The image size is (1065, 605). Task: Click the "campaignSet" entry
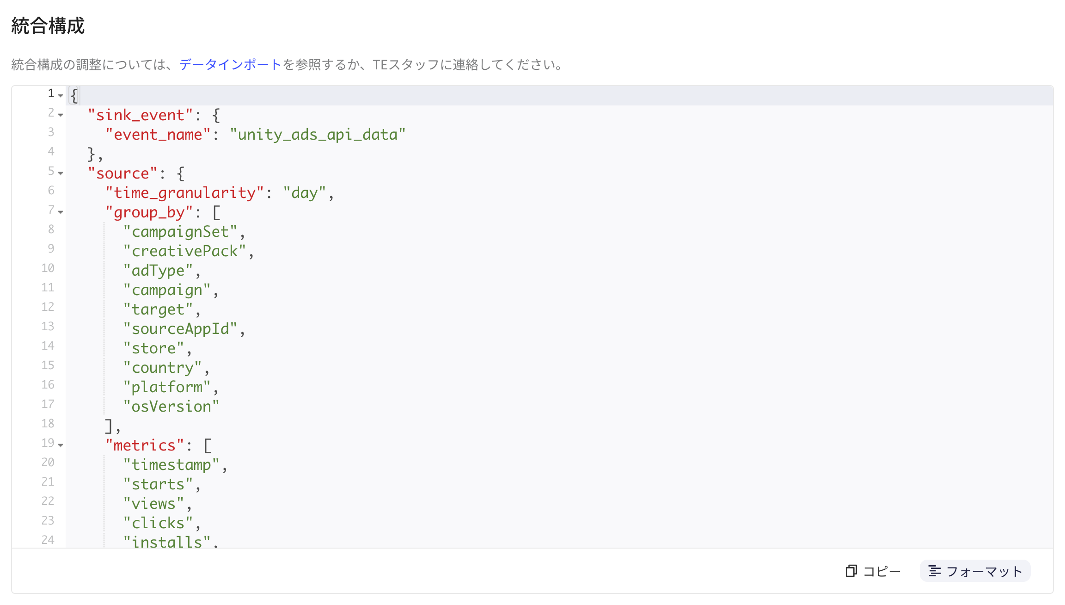180,232
